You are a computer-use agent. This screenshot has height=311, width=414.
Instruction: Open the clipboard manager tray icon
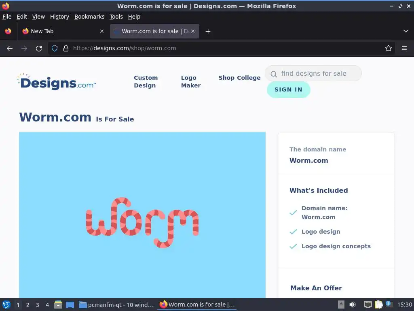[x=378, y=305]
